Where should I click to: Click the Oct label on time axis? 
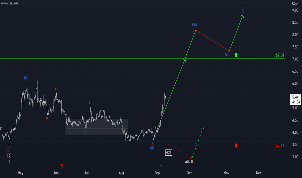pyautogui.click(x=189, y=173)
